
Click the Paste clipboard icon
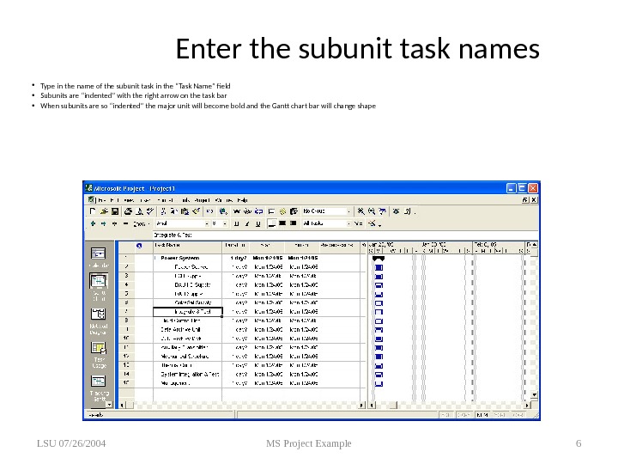(185, 211)
